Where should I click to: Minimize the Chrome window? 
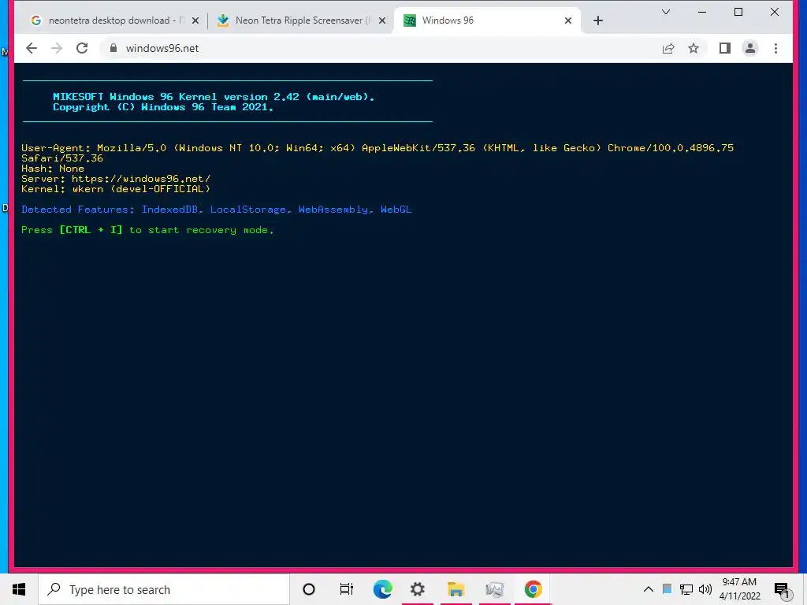[x=702, y=12]
